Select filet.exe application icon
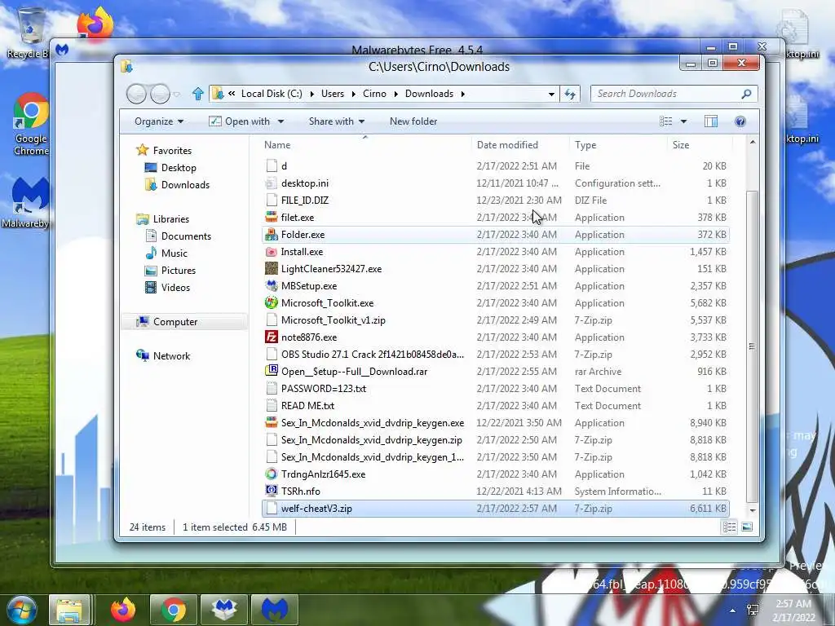Image resolution: width=835 pixels, height=626 pixels. coord(272,217)
